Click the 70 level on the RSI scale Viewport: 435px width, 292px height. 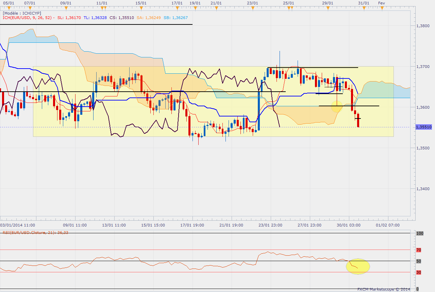point(419,250)
